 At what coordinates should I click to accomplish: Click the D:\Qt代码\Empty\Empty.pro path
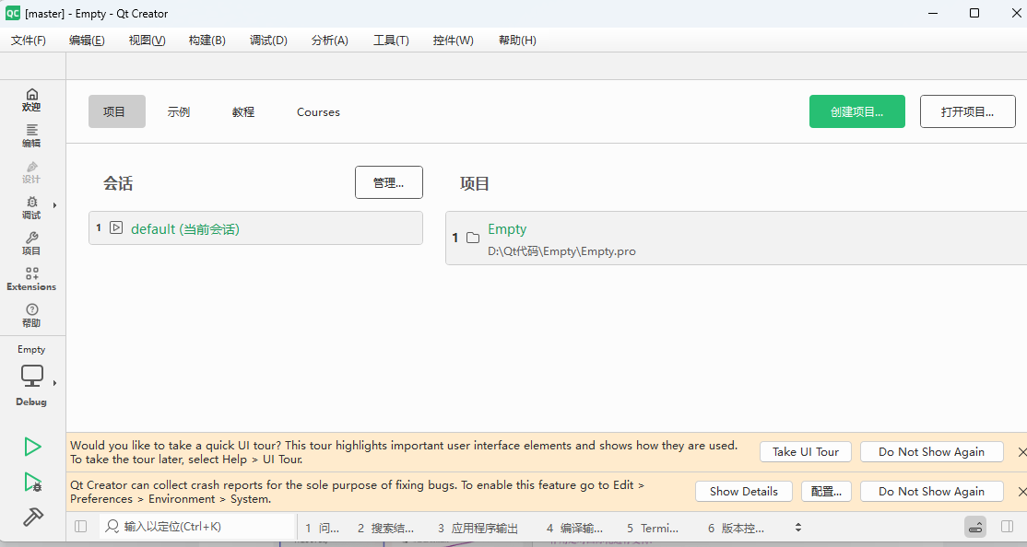click(x=561, y=251)
